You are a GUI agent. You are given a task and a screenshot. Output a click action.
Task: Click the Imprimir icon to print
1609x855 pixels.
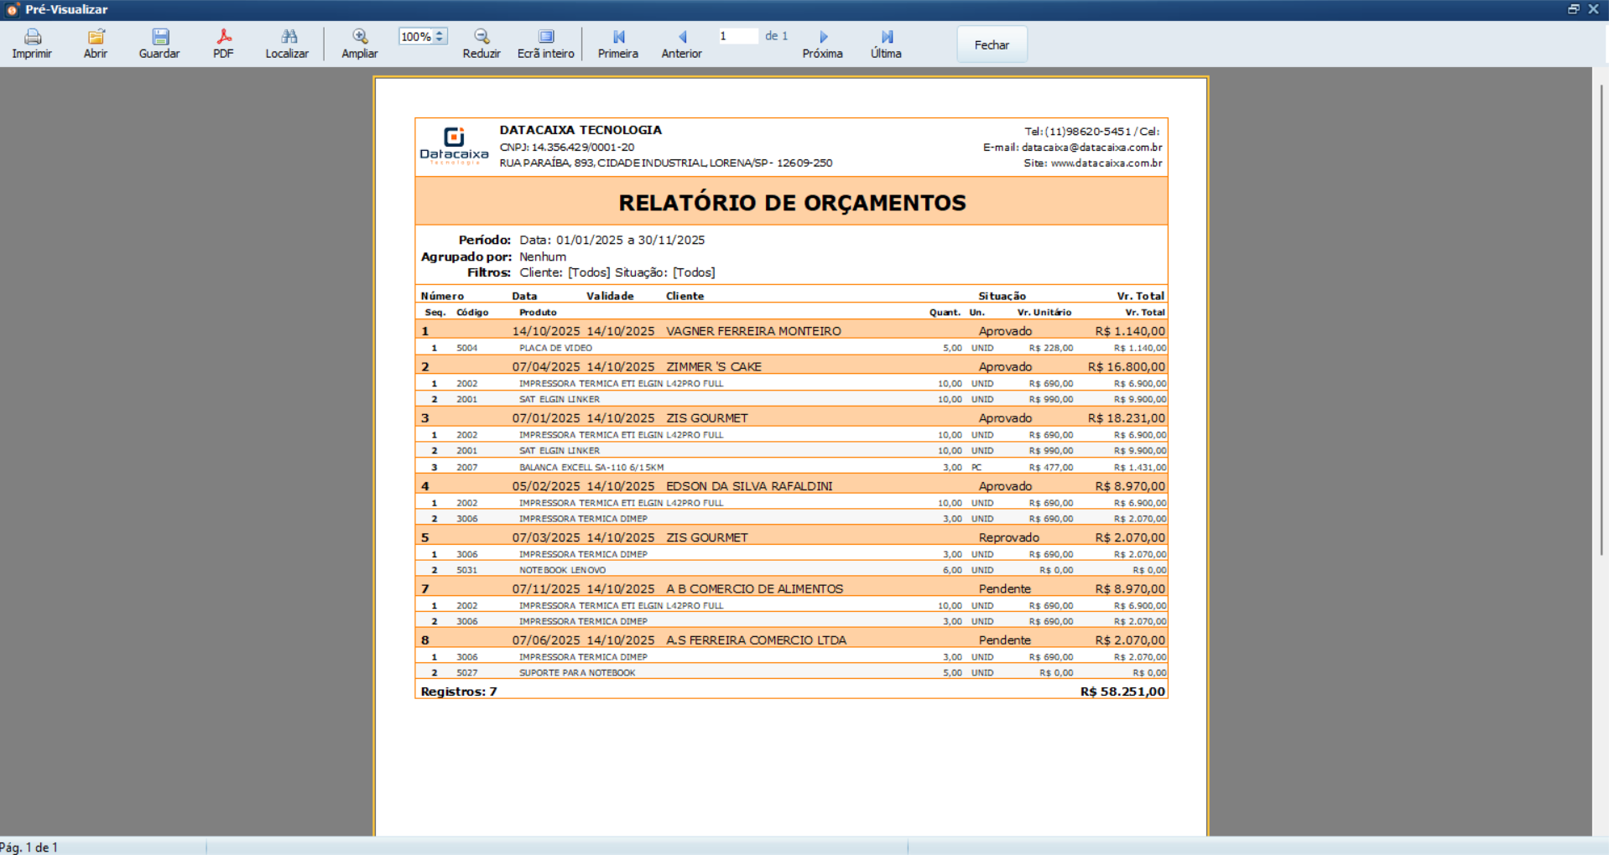pos(33,44)
